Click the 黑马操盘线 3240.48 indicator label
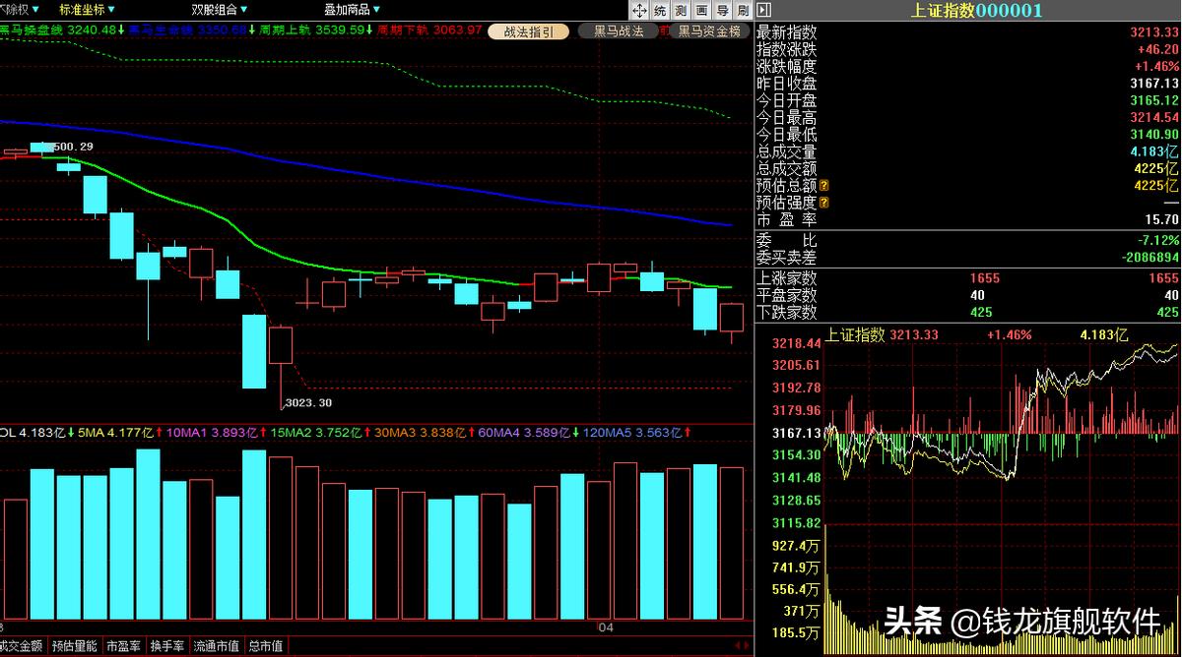This screenshot has width=1182, height=657. (x=61, y=30)
